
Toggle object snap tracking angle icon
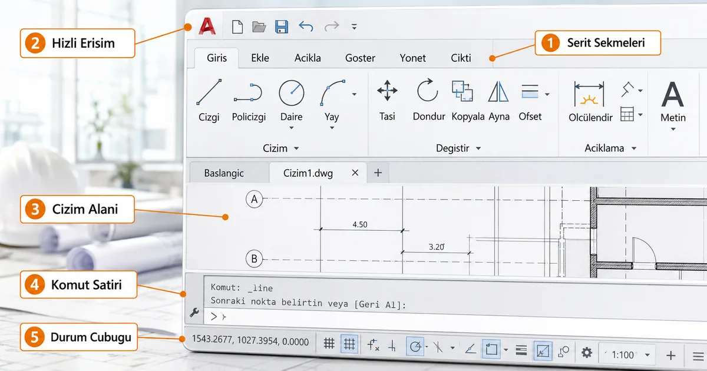pyautogui.click(x=470, y=348)
